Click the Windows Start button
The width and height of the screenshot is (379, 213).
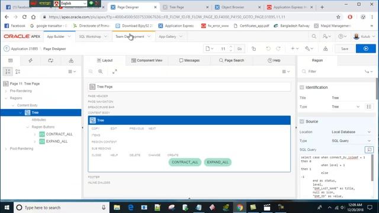pos(7,208)
